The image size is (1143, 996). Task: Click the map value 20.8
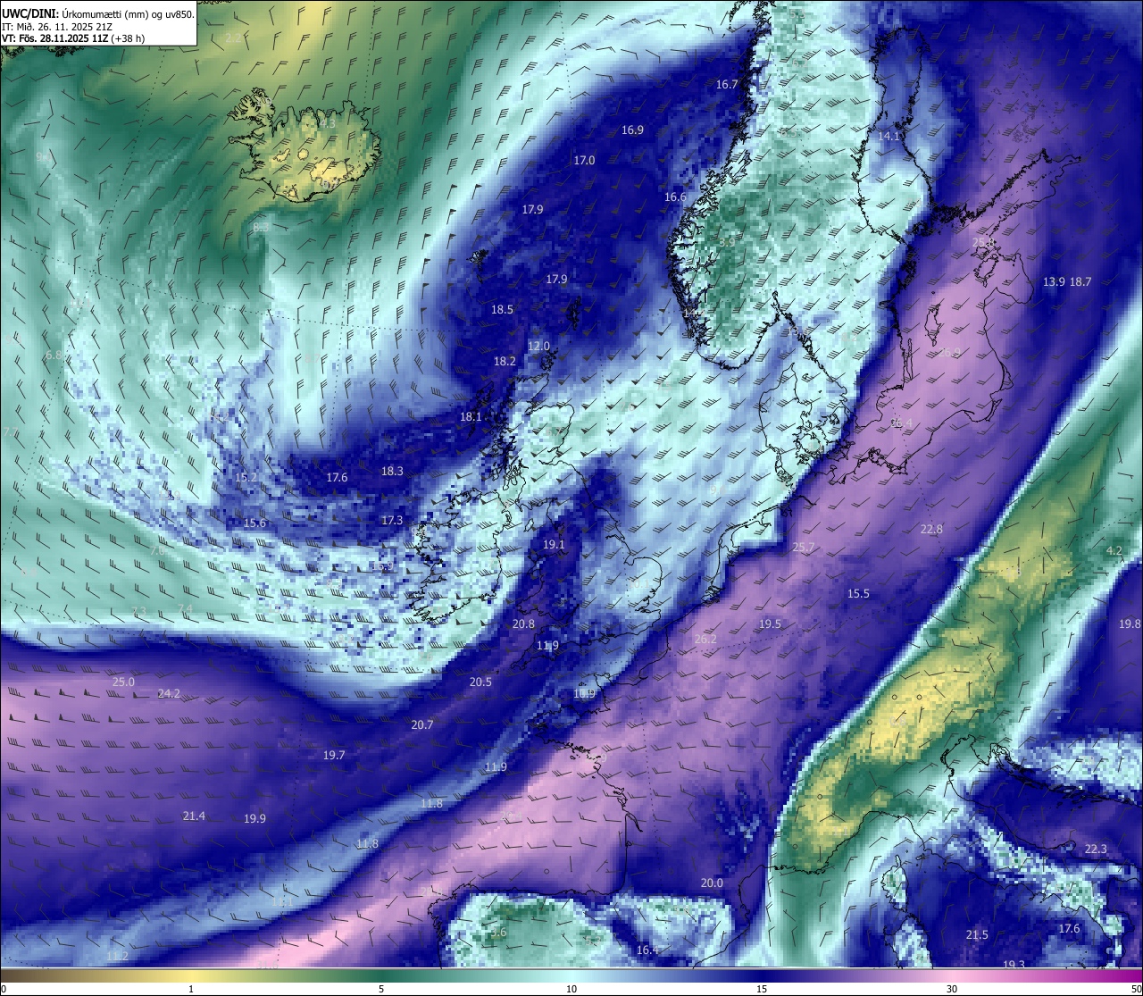coord(523,624)
